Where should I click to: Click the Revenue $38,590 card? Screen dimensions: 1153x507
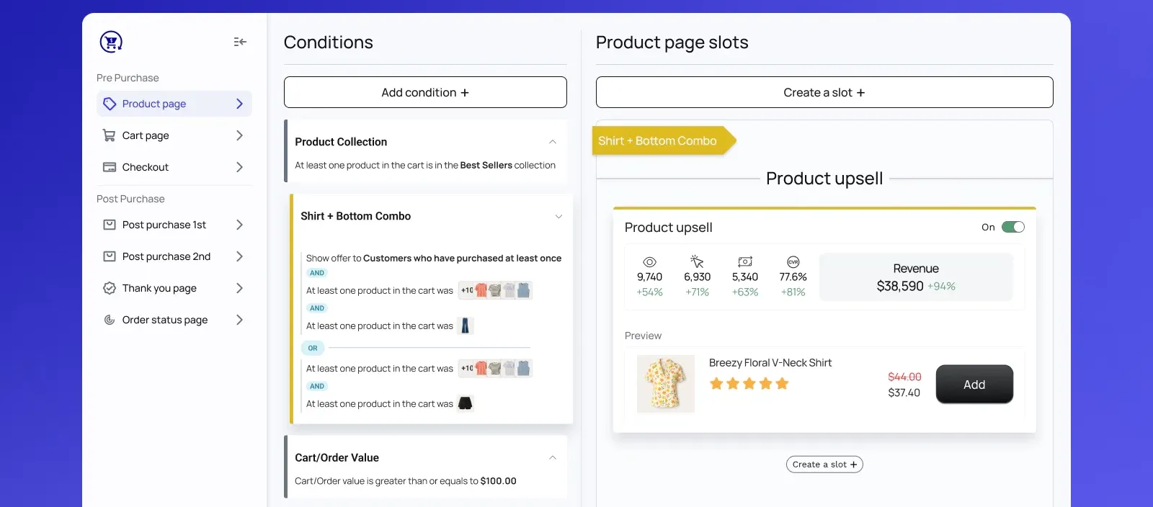click(x=916, y=277)
